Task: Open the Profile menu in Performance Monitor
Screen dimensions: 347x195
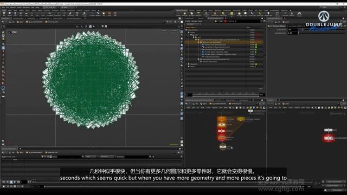Action: (x=188, y=21)
